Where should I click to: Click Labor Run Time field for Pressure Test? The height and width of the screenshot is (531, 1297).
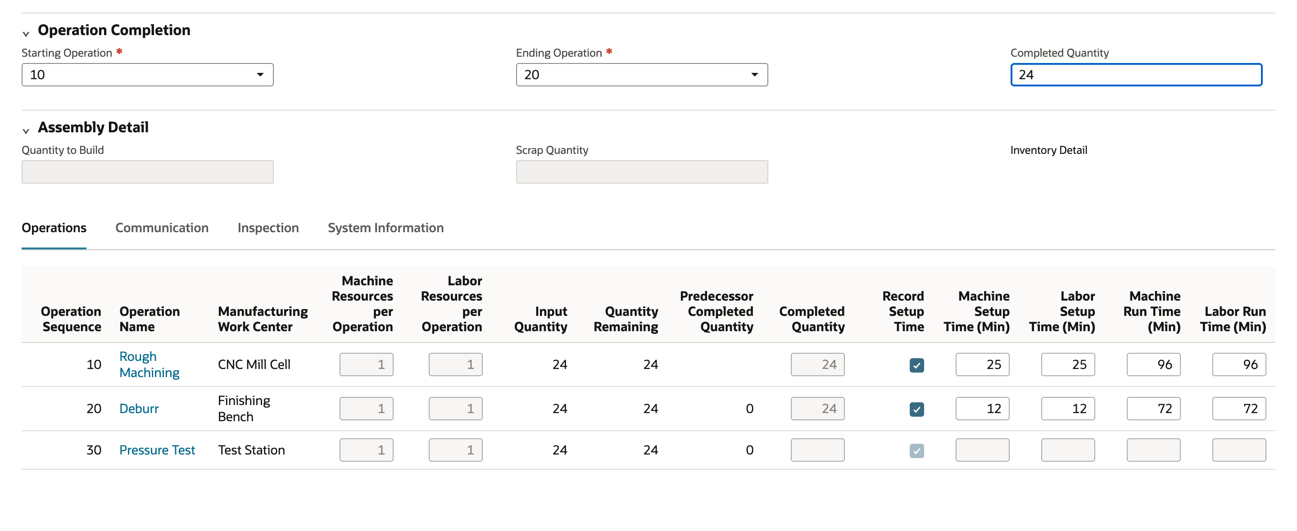click(1239, 450)
